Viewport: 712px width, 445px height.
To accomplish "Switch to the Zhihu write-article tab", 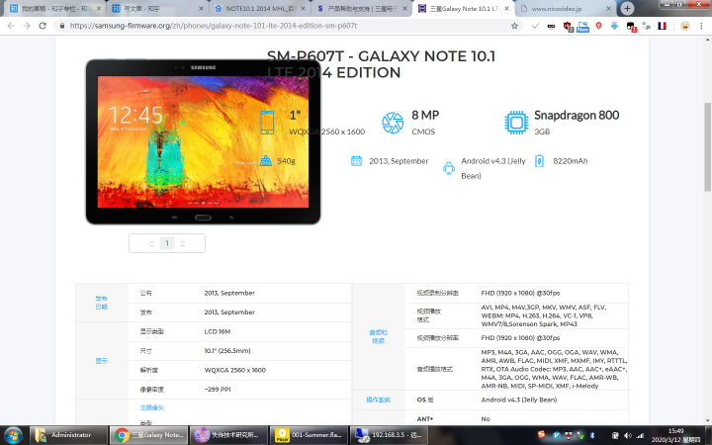I will coord(158,9).
